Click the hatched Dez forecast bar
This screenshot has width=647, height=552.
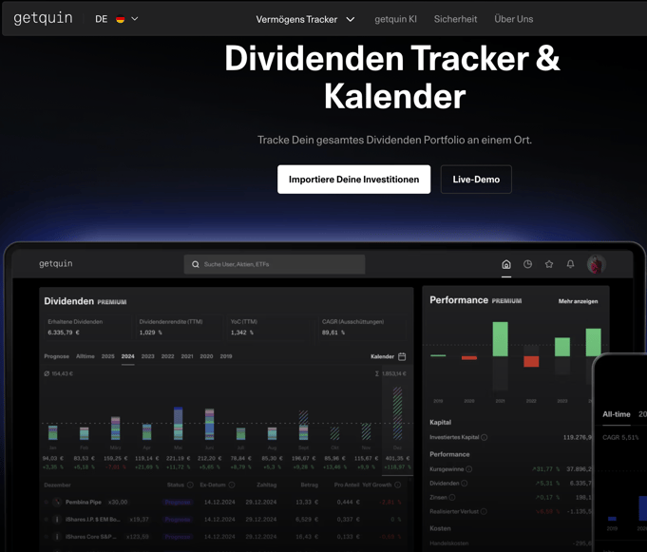point(397,413)
